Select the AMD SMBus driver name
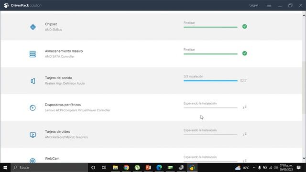Image resolution: width=306 pixels, height=172 pixels. (x=54, y=30)
